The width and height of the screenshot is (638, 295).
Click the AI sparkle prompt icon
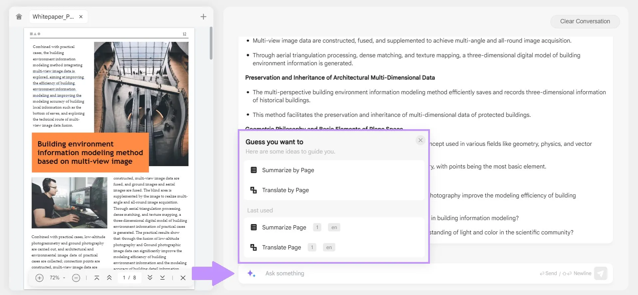coord(251,273)
